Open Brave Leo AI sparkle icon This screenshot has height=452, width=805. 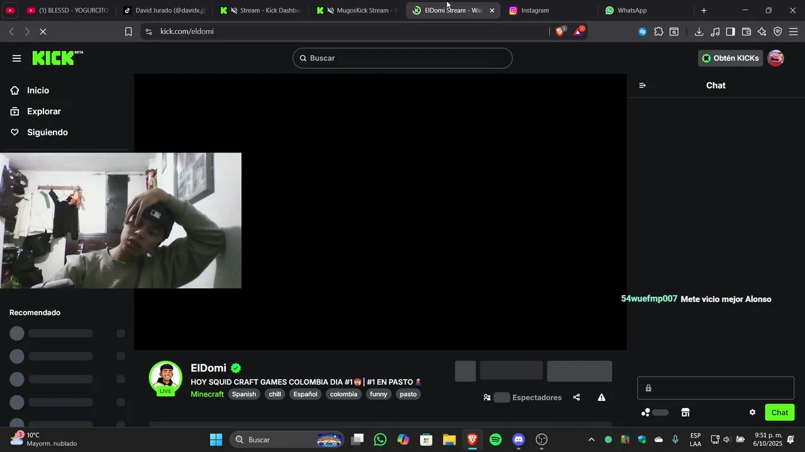(762, 31)
